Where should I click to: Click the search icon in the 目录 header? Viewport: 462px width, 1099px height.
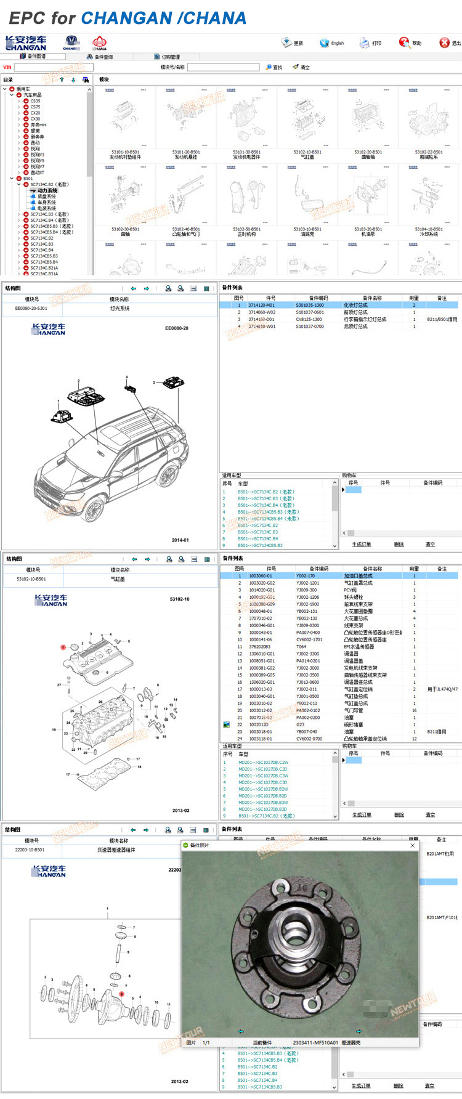click(85, 79)
